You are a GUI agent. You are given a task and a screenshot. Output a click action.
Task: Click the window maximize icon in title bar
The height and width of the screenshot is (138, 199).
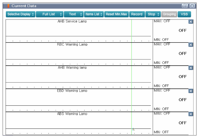point(192,6)
